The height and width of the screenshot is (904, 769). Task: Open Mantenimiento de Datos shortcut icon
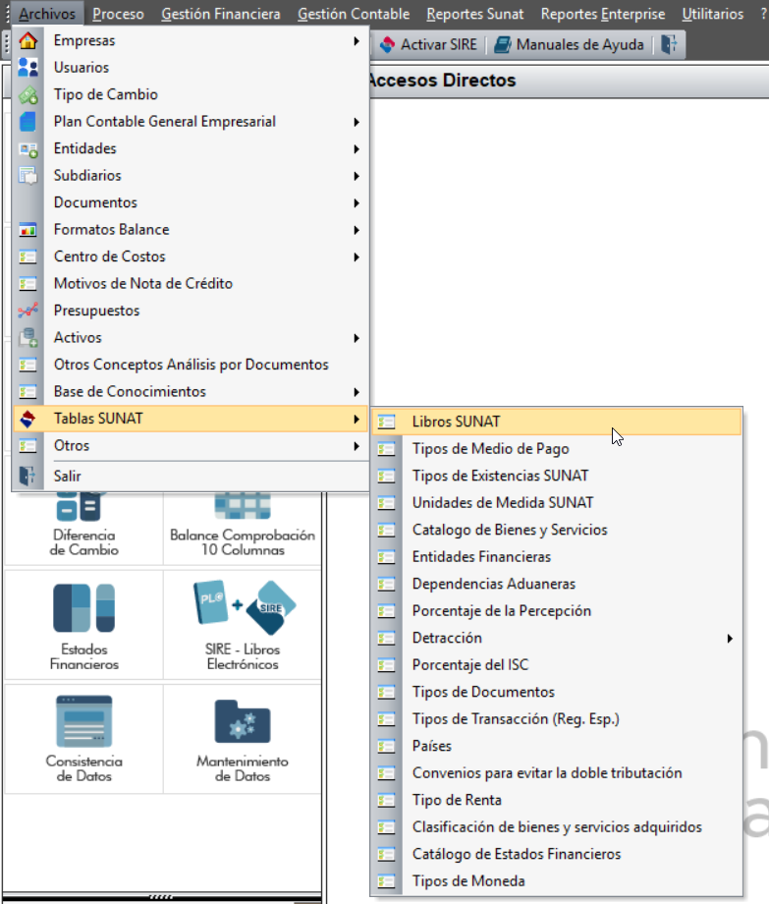coord(243,721)
